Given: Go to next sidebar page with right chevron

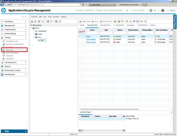Looking at the screenshot, I should (25, 17).
